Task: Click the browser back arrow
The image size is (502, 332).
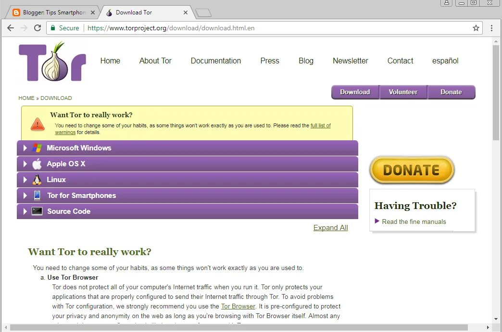Action: click(11, 28)
